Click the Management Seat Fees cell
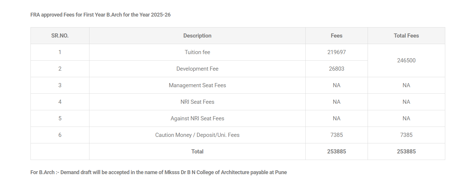The height and width of the screenshot is (183, 463). pyautogui.click(x=197, y=85)
